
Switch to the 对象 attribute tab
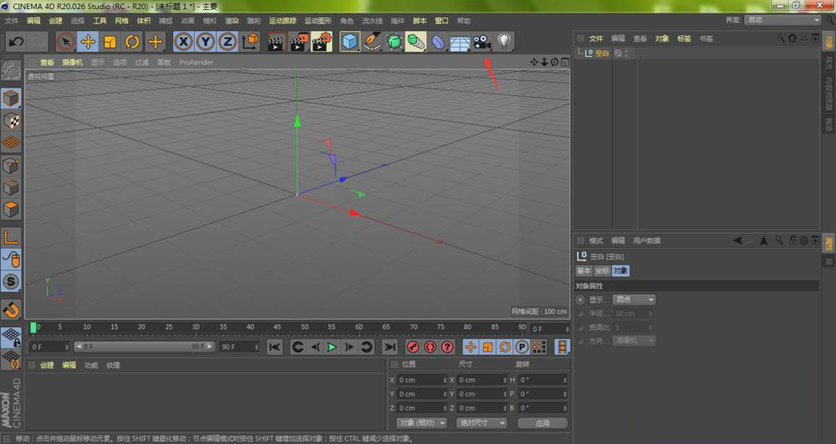620,270
